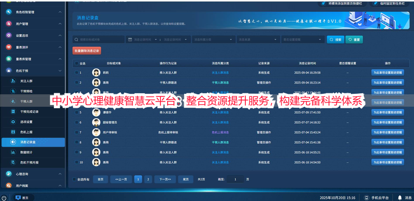Click the 设置选项 gear icon
The height and width of the screenshot is (201, 414).
click(x=9, y=36)
